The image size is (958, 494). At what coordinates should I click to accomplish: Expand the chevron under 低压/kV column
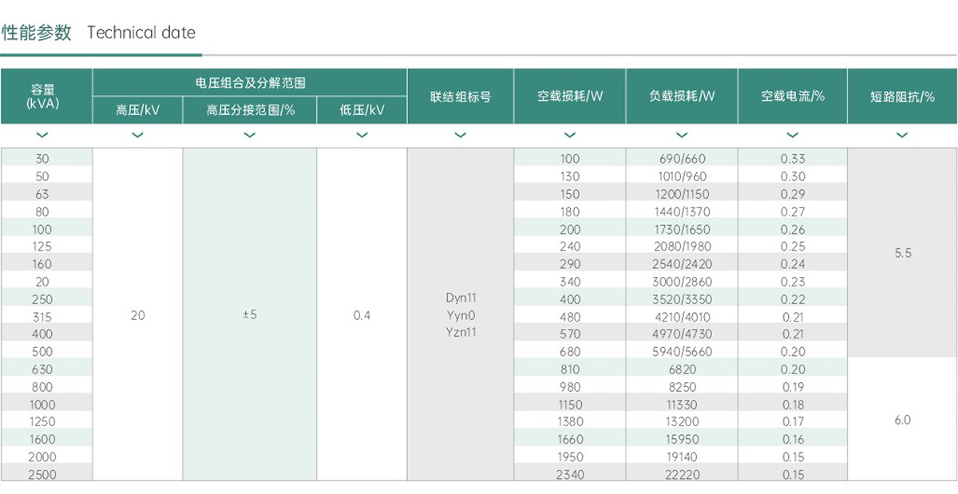(362, 135)
